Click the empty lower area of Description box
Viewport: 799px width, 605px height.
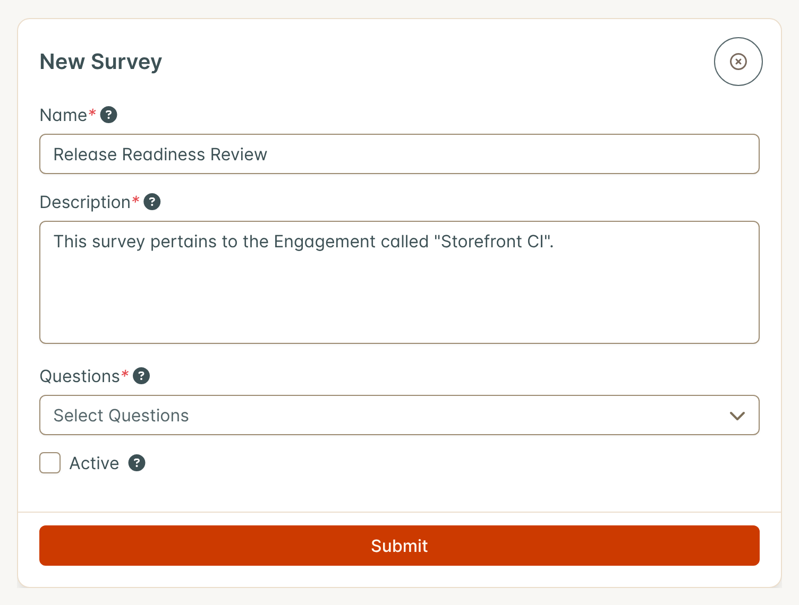coord(399,302)
